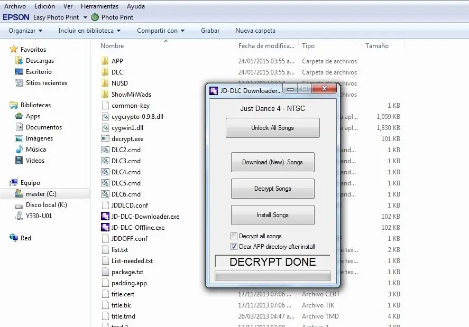Image resolution: width=469 pixels, height=327 pixels.
Task: Uncheck Clear APP-directory after install
Action: pyautogui.click(x=234, y=247)
